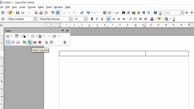
Task: Toggle Numbering list icon
Action: click(130, 19)
